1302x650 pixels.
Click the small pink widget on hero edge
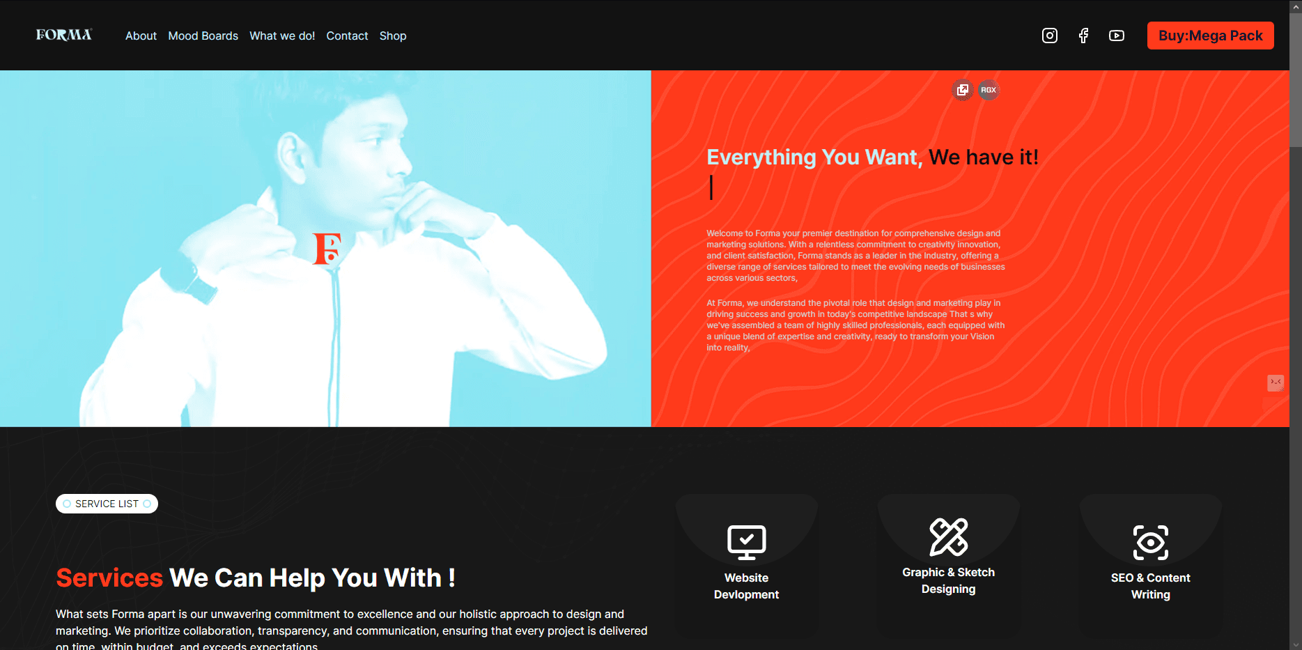coord(1276,382)
